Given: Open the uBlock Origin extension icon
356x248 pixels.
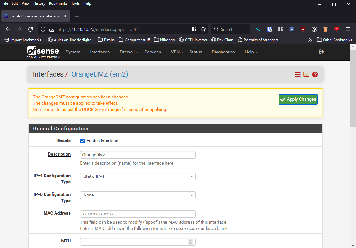Looking at the screenshot, I should tap(303, 29).
